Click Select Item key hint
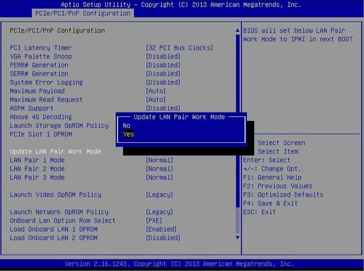The image size is (364, 271). tap(278, 152)
